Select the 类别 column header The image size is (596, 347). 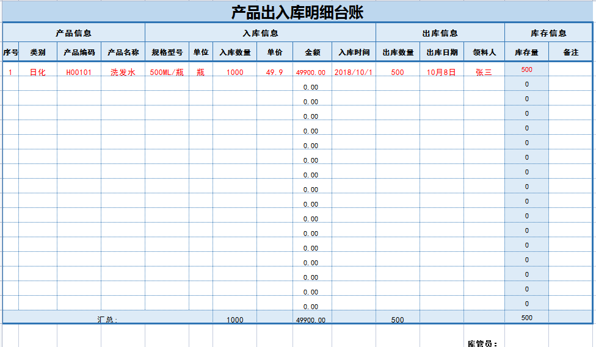(38, 52)
